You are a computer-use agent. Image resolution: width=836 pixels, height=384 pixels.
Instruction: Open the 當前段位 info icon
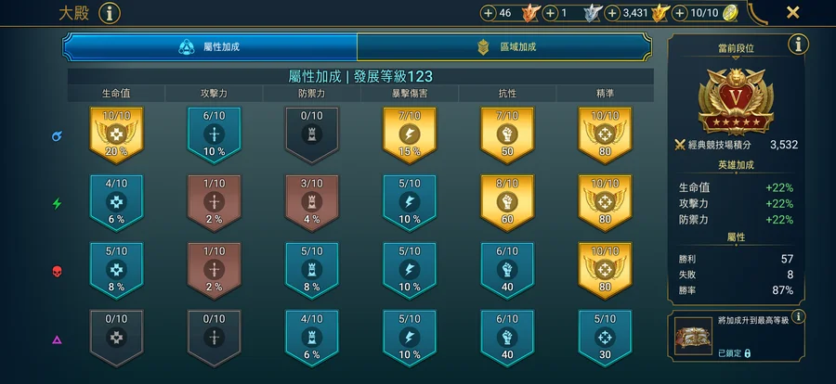[798, 45]
